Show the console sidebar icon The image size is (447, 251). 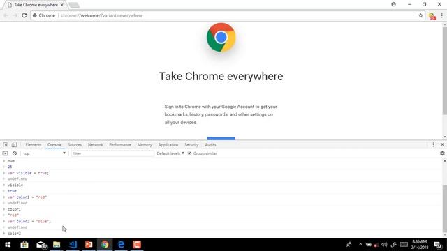coord(5,153)
